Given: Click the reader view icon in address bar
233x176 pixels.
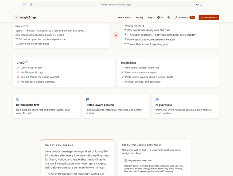Looking at the screenshot, I should pyautogui.click(x=31, y=5).
